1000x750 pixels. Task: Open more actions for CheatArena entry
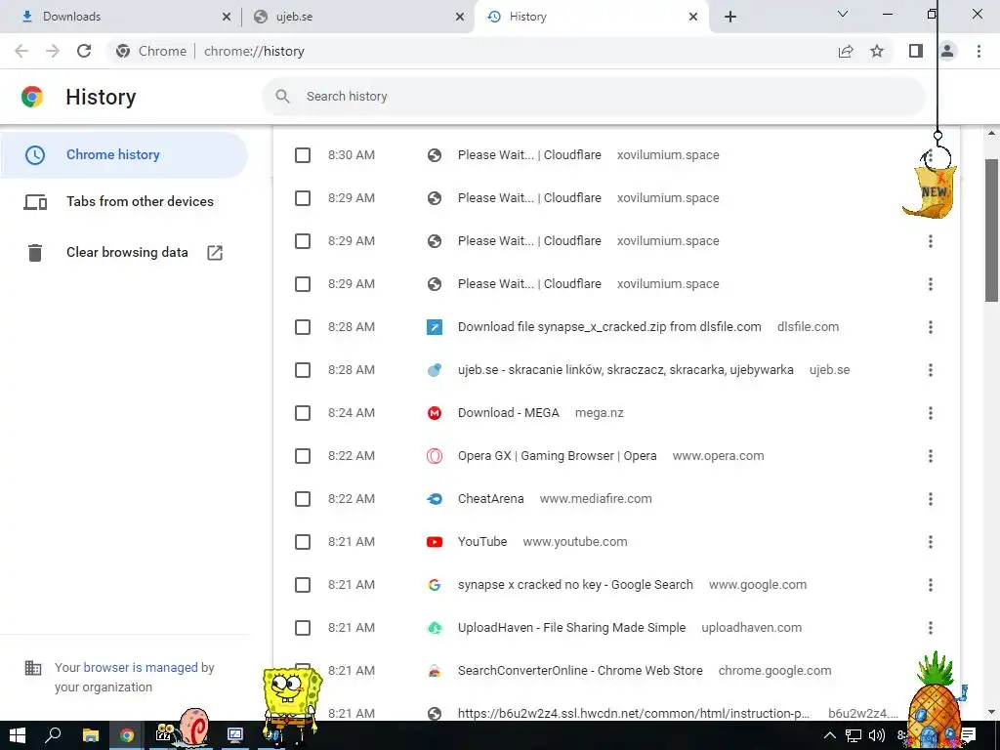pos(931,499)
